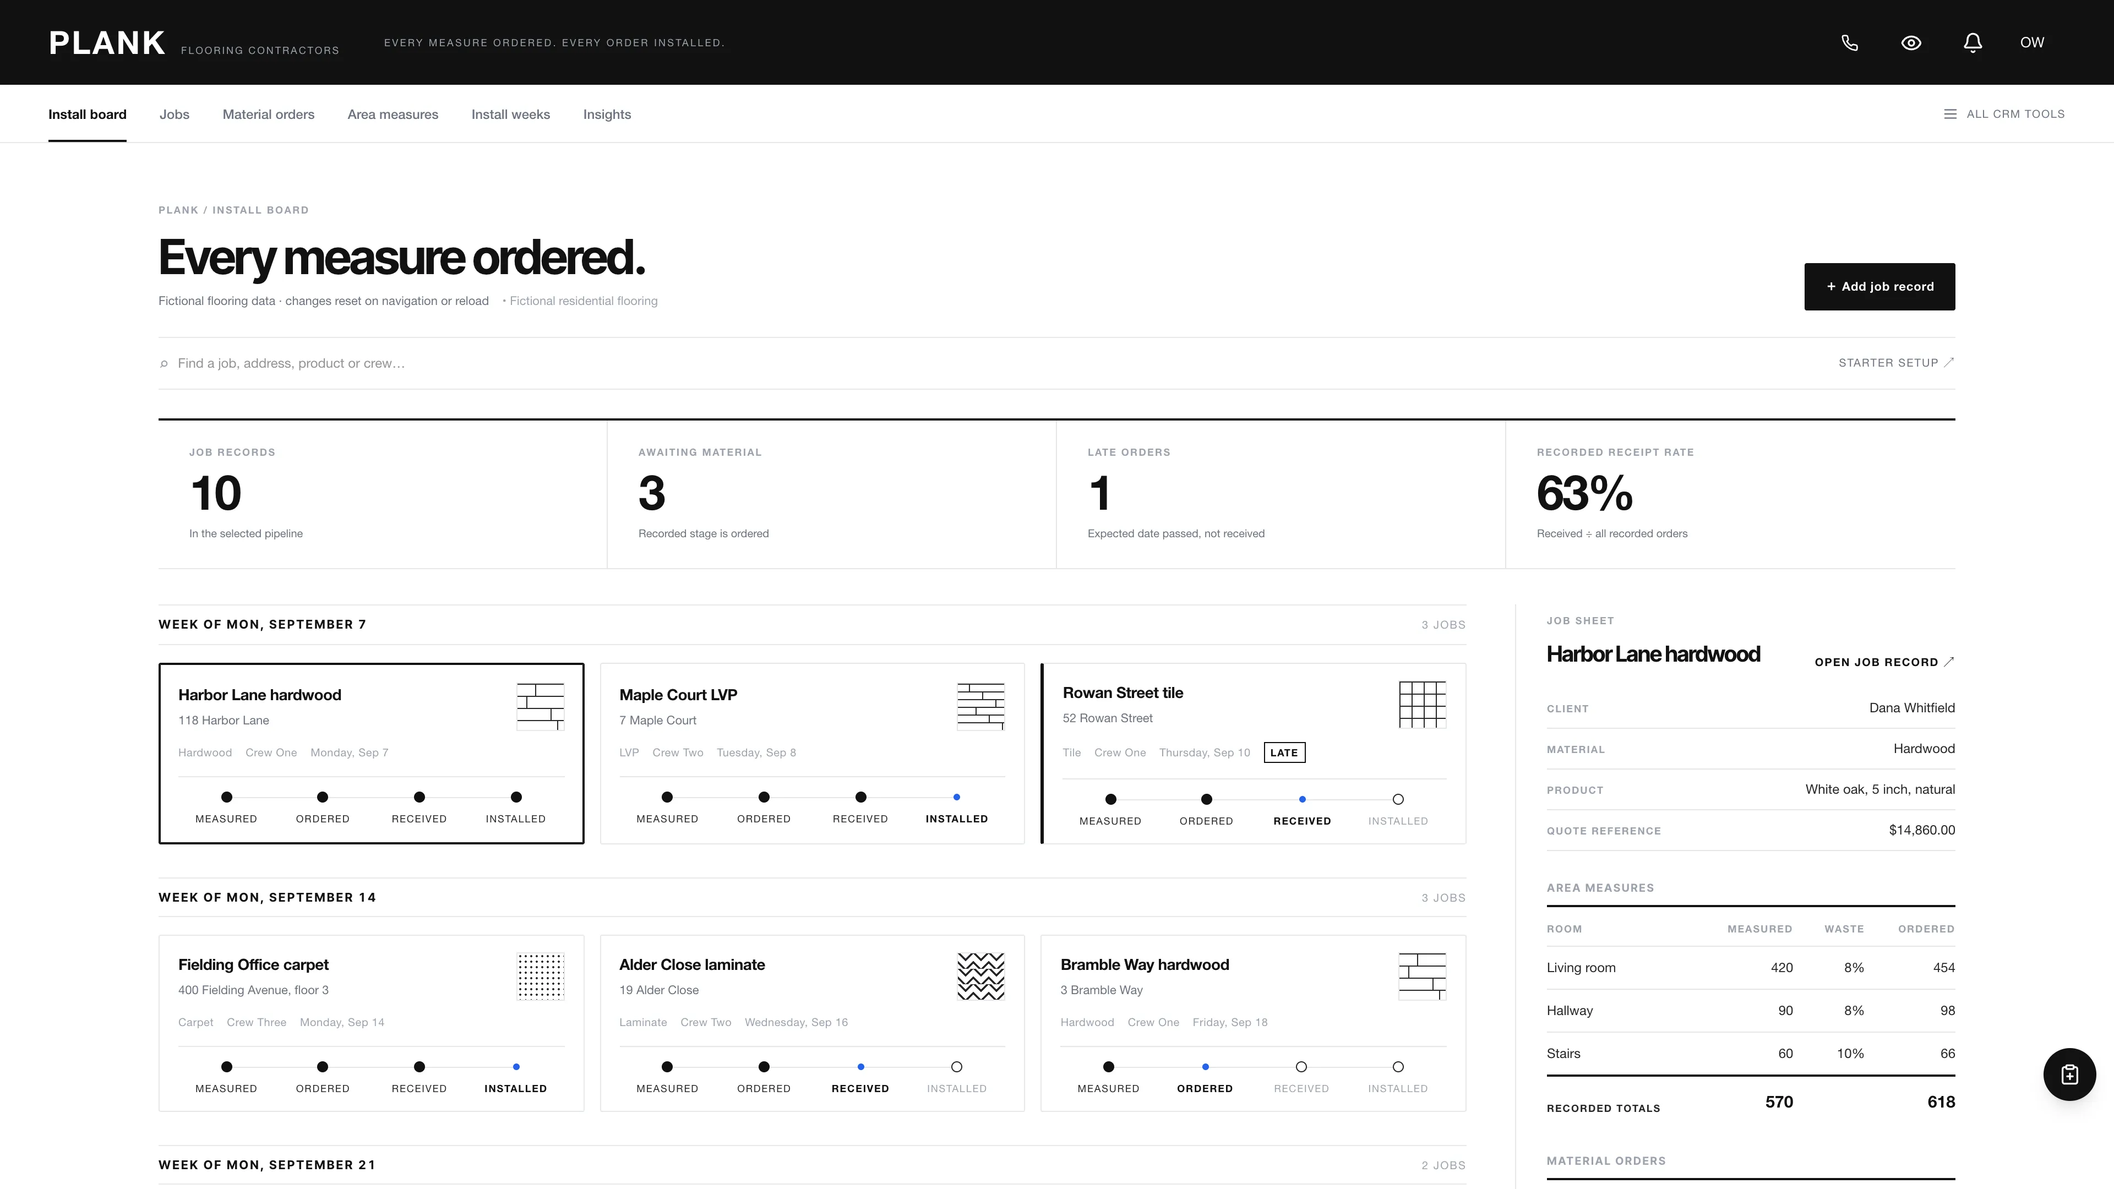The width and height of the screenshot is (2114, 1189).
Task: Click Installed stage dot on Rowan Street tile
Action: 1398,799
